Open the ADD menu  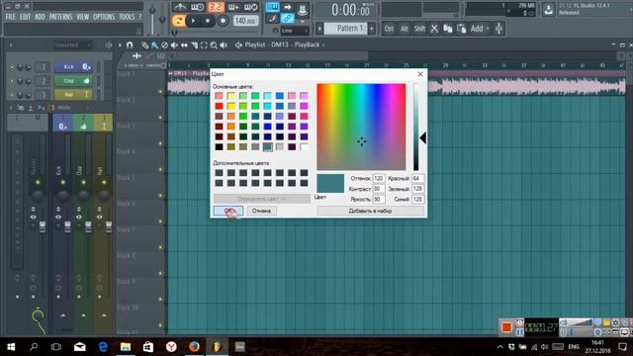pyautogui.click(x=40, y=17)
